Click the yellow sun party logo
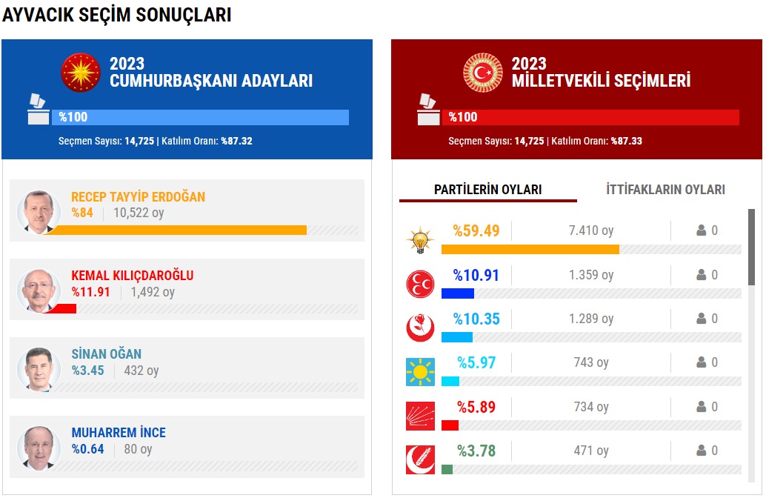 coord(420,371)
